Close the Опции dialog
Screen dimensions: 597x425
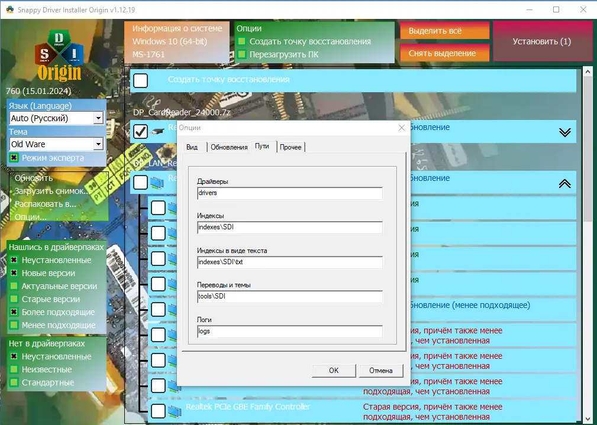tap(401, 128)
